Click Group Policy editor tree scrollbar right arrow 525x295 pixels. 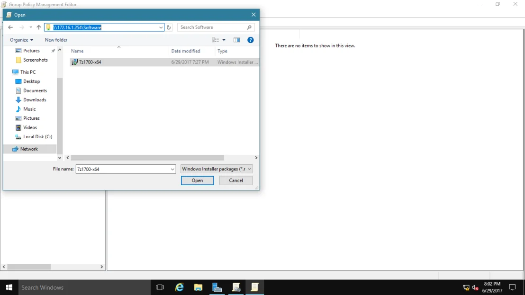(x=102, y=267)
